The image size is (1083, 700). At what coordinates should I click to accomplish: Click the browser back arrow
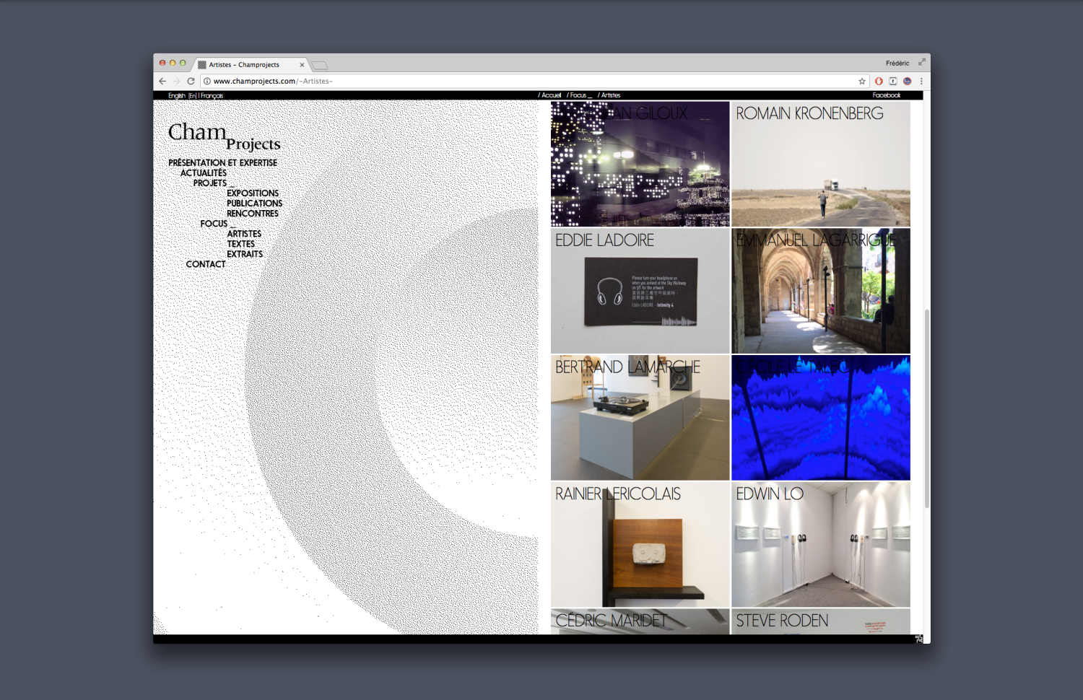point(162,82)
